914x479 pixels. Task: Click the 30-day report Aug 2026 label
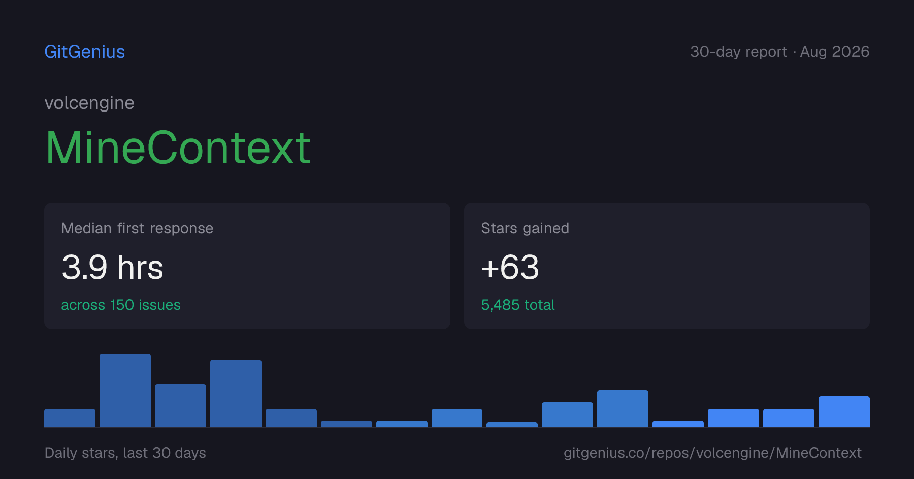pos(779,52)
